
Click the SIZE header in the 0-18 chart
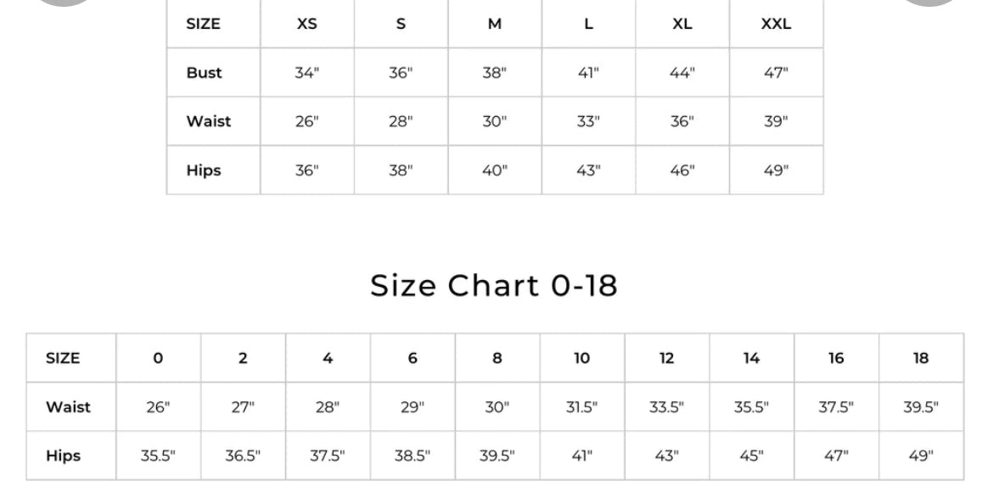pyautogui.click(x=63, y=358)
